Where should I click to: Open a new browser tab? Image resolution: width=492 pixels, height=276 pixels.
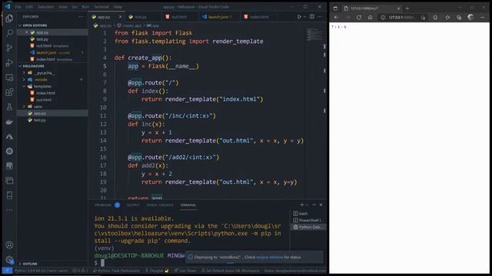tap(407, 8)
